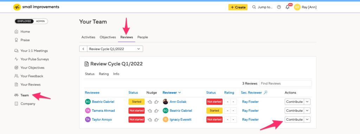Click the Sec. Reviewer column header
Viewport: 360px width, 134px height.
click(251, 93)
